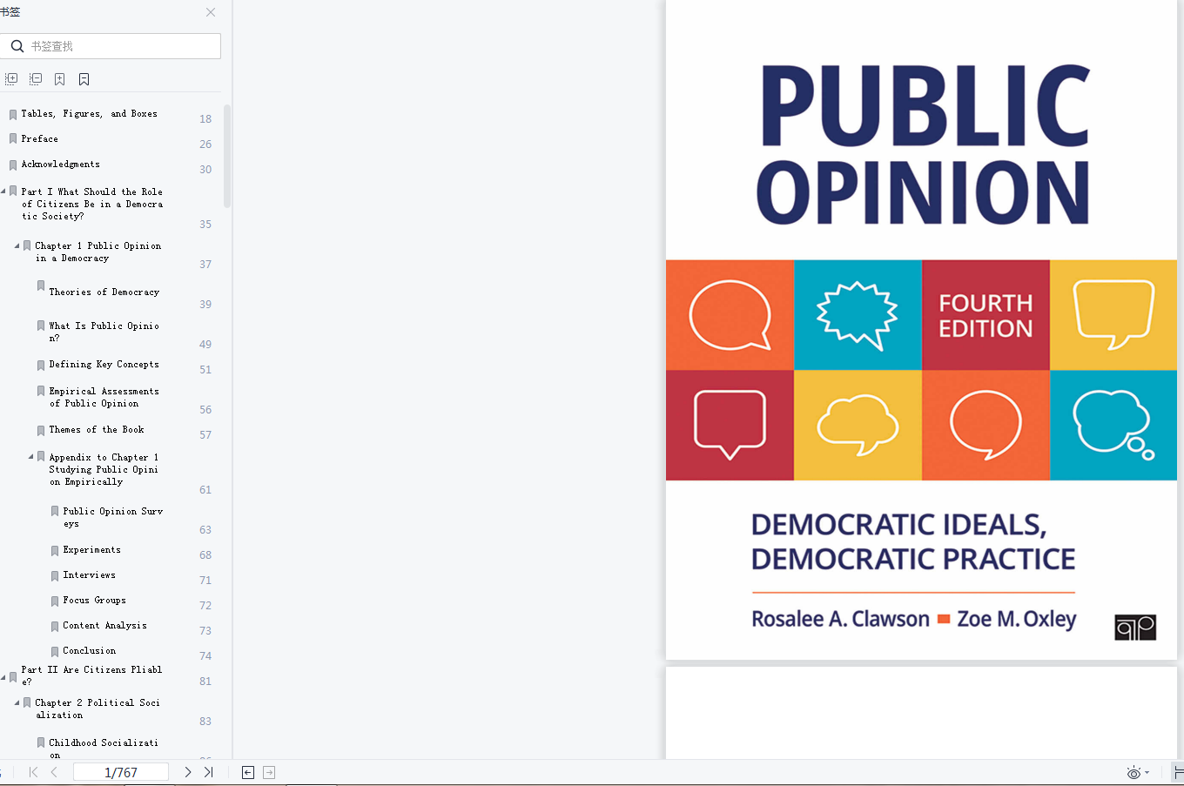The height and width of the screenshot is (786, 1184).
Task: Click page number 26 in bookmarks
Action: click(205, 144)
